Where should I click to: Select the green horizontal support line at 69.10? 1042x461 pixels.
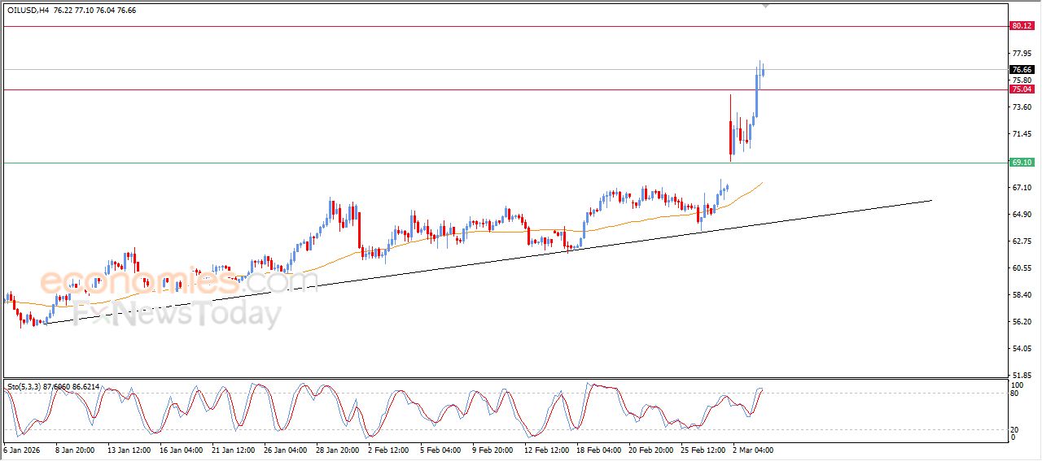pyautogui.click(x=407, y=163)
